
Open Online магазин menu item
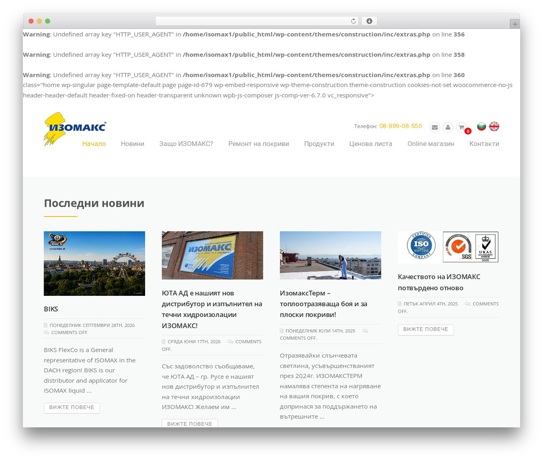coord(431,144)
